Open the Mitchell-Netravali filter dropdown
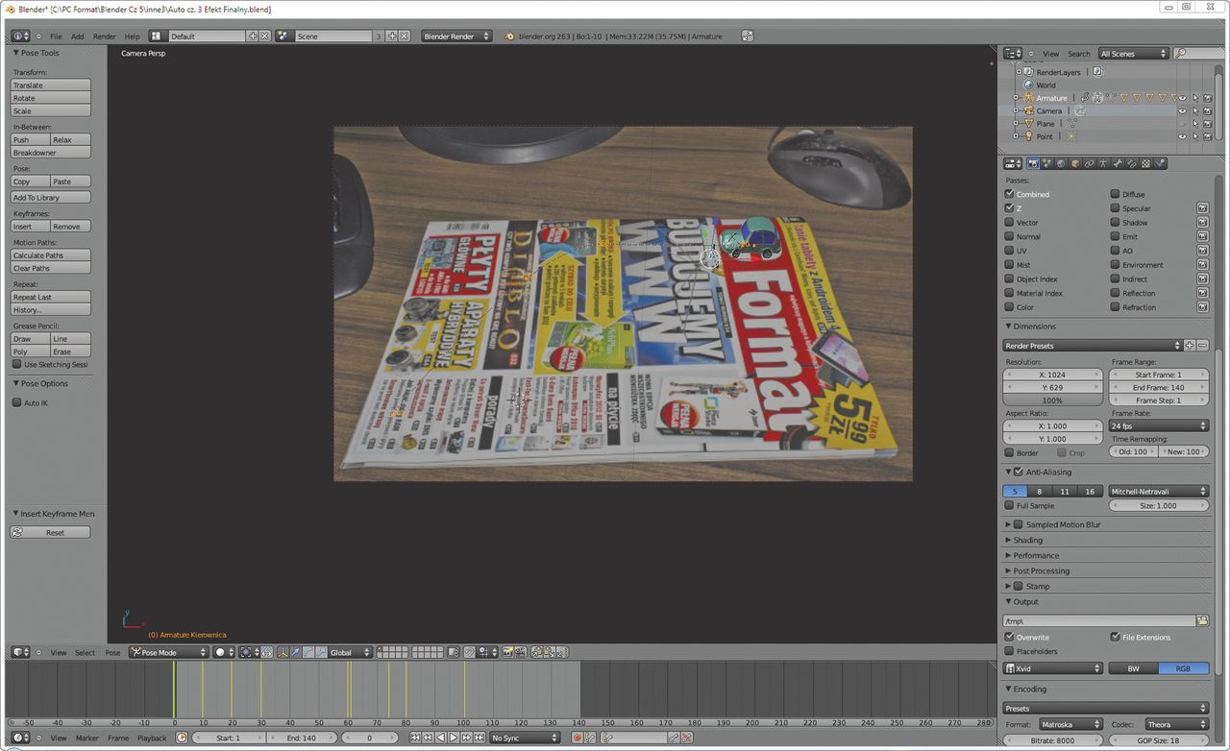The height and width of the screenshot is (751, 1230). coord(1159,492)
